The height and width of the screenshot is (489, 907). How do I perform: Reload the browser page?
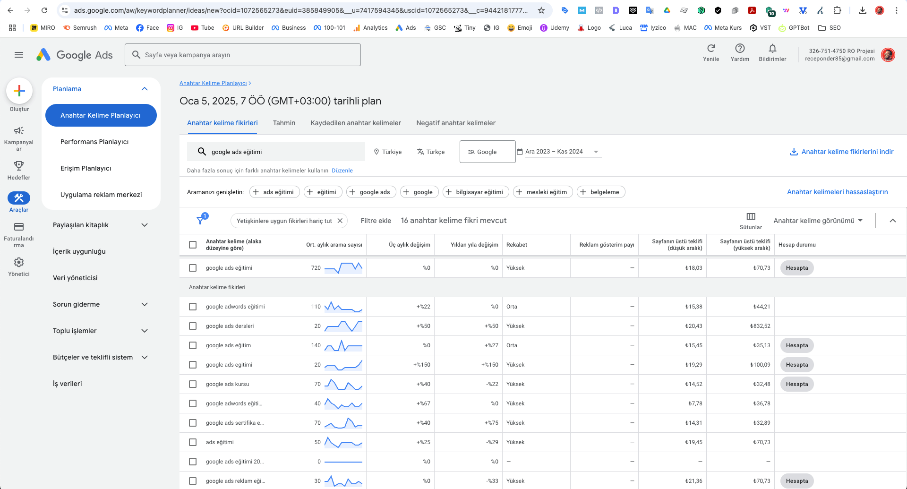click(x=44, y=10)
